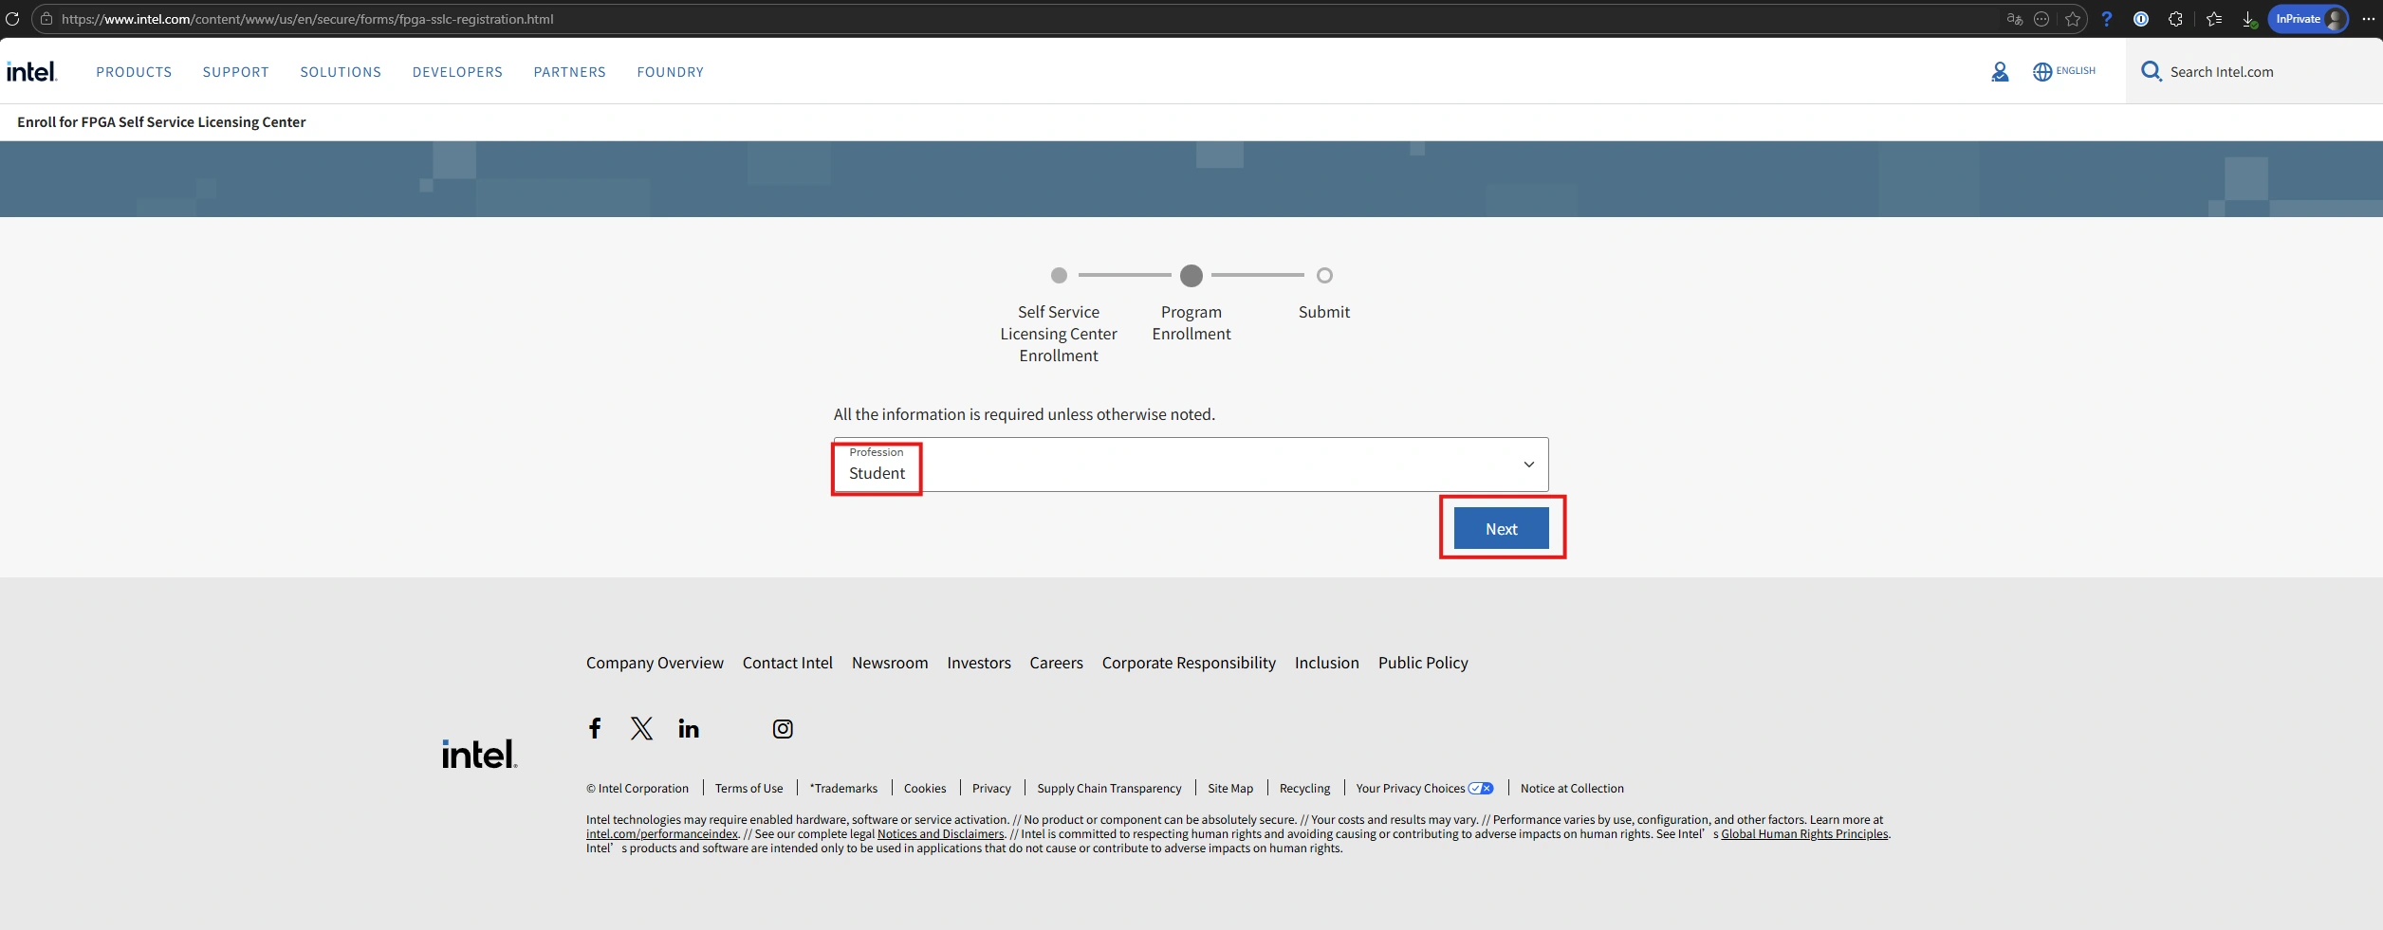The height and width of the screenshot is (930, 2383).
Task: Add this page to favorites star
Action: (2073, 19)
